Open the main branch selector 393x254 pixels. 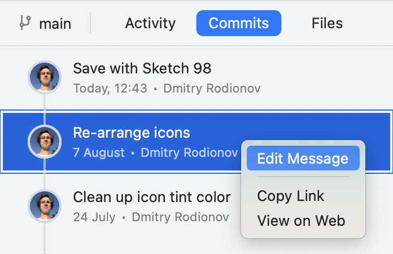45,23
